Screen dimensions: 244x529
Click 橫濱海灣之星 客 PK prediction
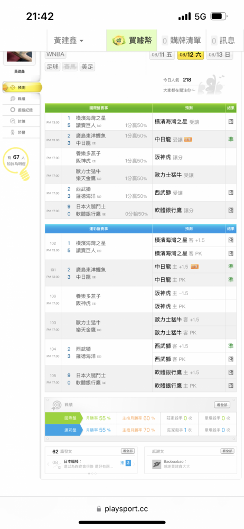pos(178,253)
